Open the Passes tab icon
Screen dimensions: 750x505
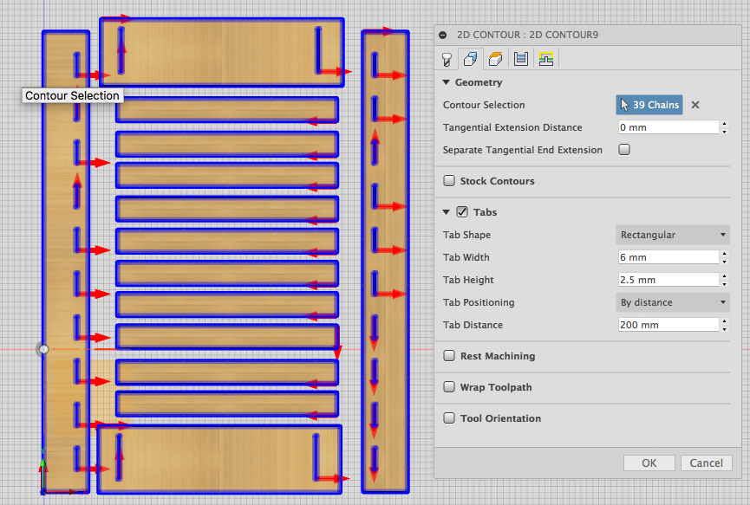(x=520, y=59)
